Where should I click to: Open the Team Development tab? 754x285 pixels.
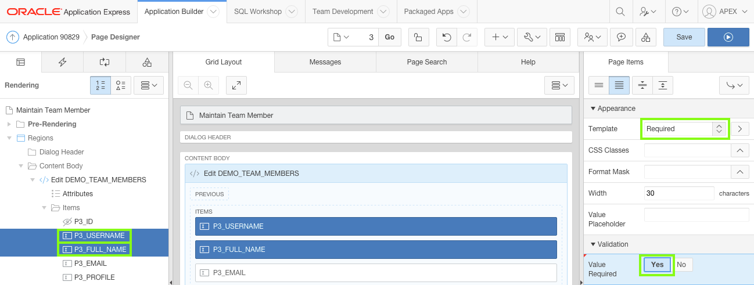[x=343, y=12]
